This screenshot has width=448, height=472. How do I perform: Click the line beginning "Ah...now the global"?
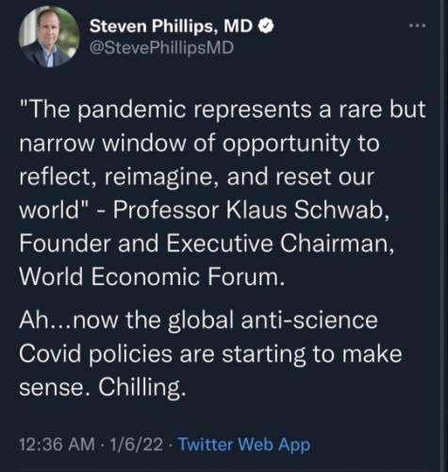(198, 320)
